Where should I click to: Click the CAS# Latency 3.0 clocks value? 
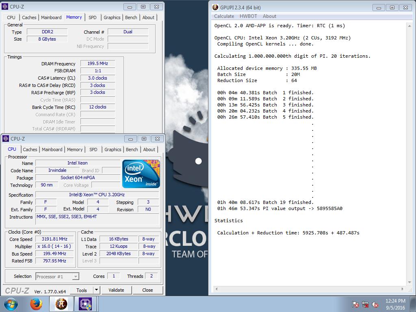(97, 78)
